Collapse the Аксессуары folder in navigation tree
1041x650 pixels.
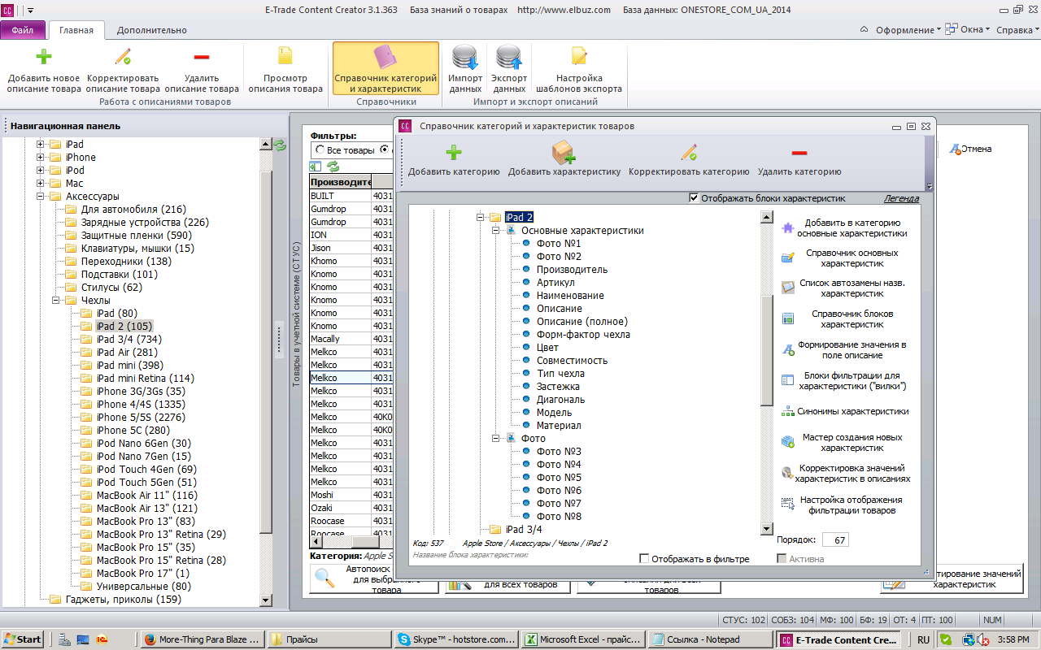click(x=40, y=197)
